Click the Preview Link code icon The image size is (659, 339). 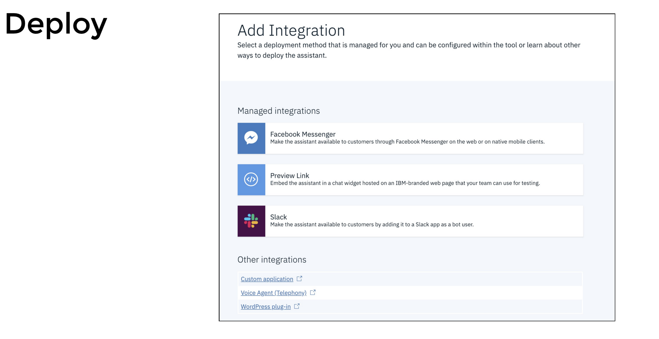click(251, 180)
